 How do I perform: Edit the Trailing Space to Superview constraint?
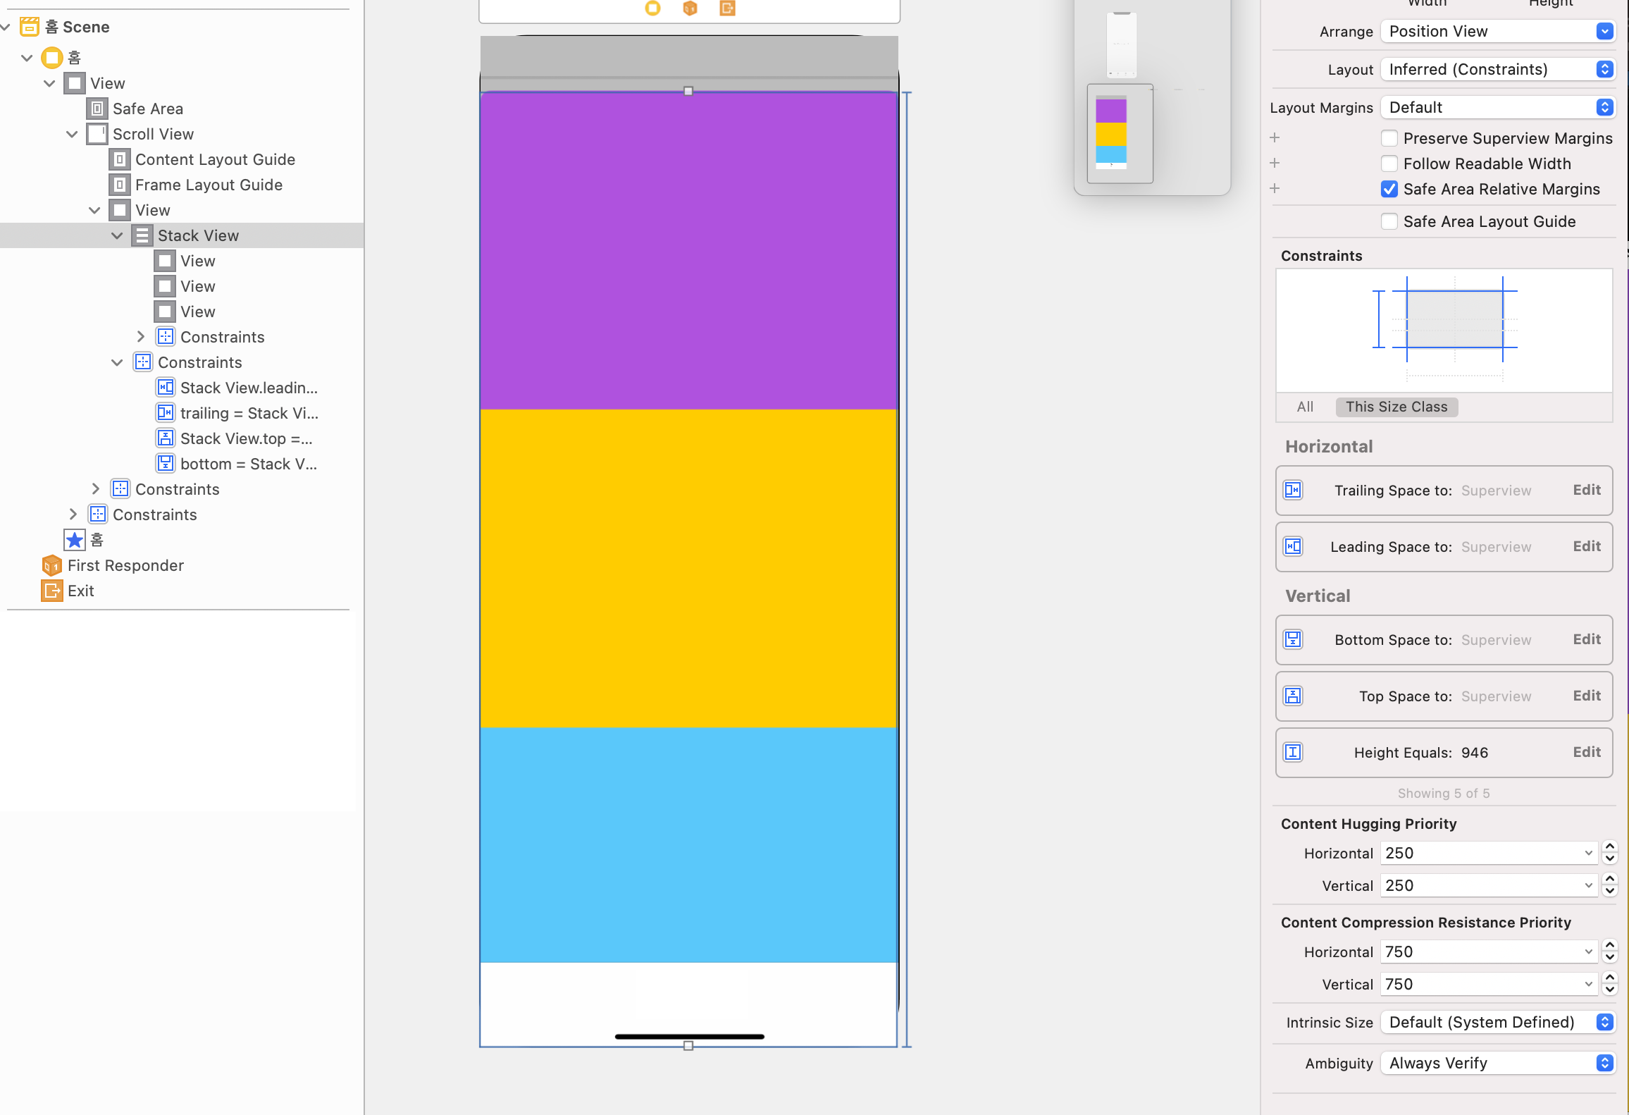[x=1587, y=490]
